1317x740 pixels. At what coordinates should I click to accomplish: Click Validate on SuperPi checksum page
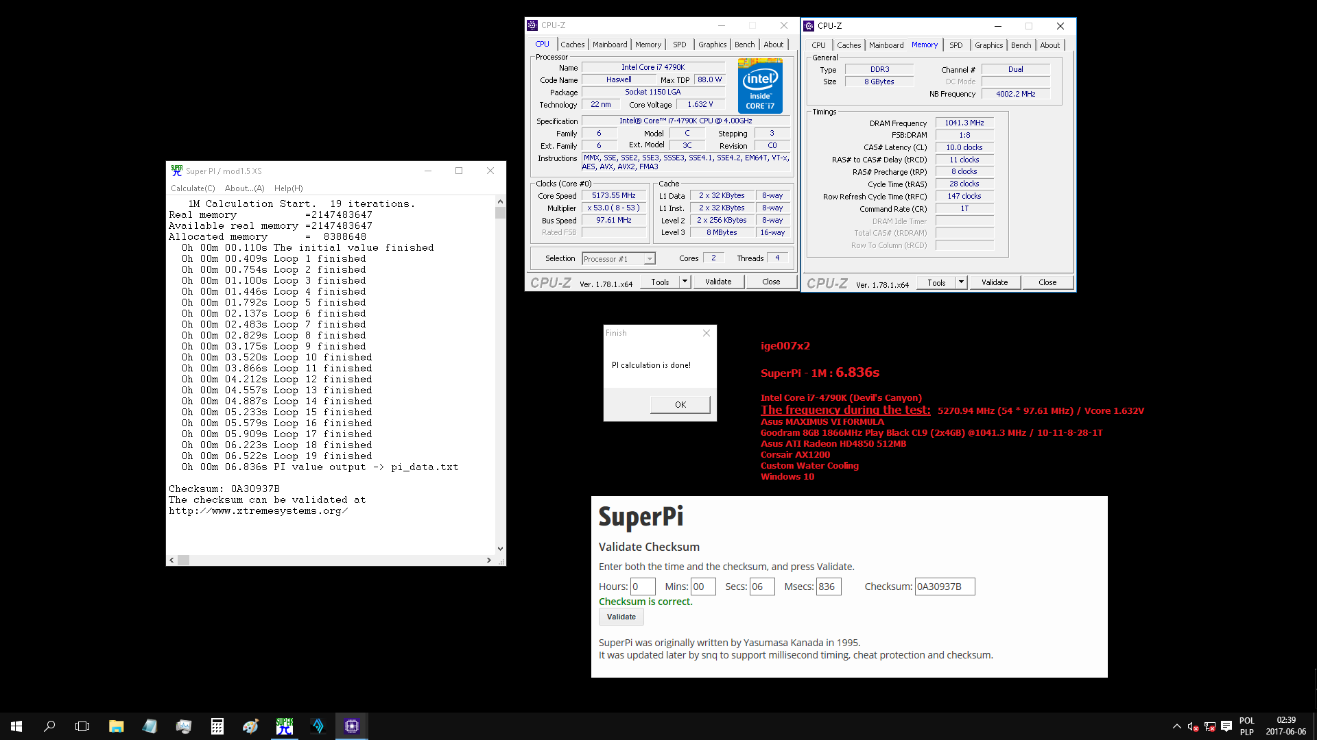coord(621,617)
